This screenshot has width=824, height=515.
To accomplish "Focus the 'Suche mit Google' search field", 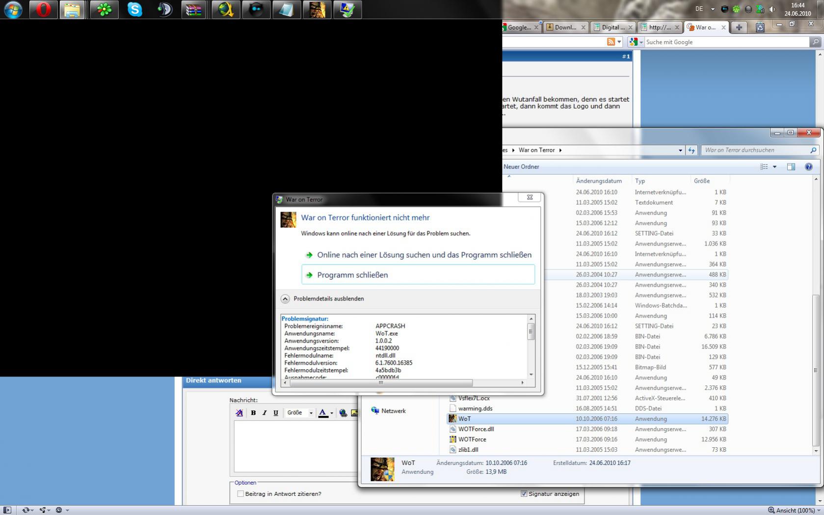I will click(x=726, y=42).
